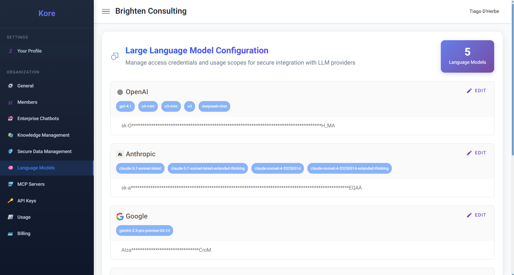Toggle the hamburger sidebar menu icon
Viewport: 514px width, 275px height.
point(106,11)
